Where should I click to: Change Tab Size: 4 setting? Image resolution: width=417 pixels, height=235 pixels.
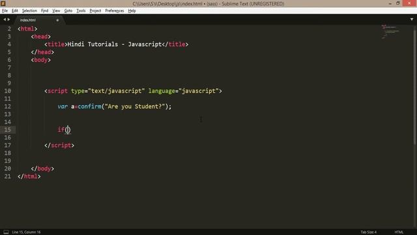pos(369,232)
